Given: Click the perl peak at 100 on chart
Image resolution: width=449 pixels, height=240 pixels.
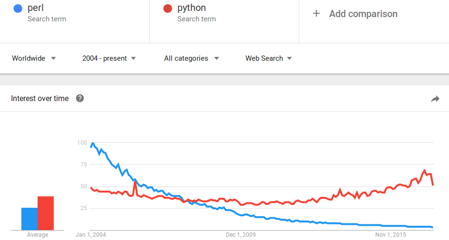Looking at the screenshot, I should coord(92,143).
